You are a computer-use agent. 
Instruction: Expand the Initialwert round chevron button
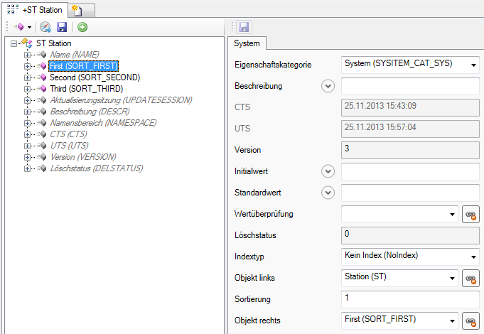328,171
